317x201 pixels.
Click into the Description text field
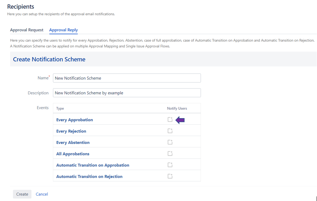click(127, 93)
